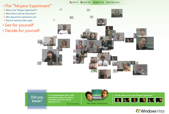
Task: Play video of man in striped shirt
Action: coord(140,70)
